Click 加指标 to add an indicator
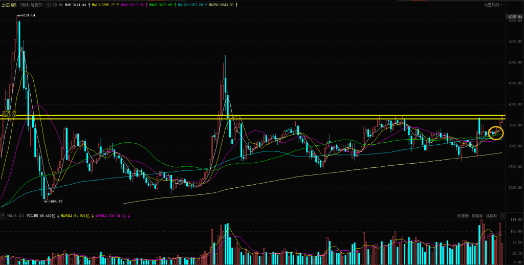This screenshot has height=265, width=524. pyautogui.click(x=477, y=216)
